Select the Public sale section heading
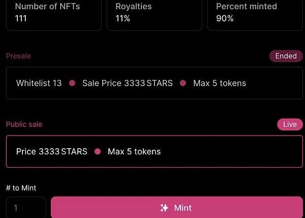Viewport: 305px width, 218px height. pos(24,124)
